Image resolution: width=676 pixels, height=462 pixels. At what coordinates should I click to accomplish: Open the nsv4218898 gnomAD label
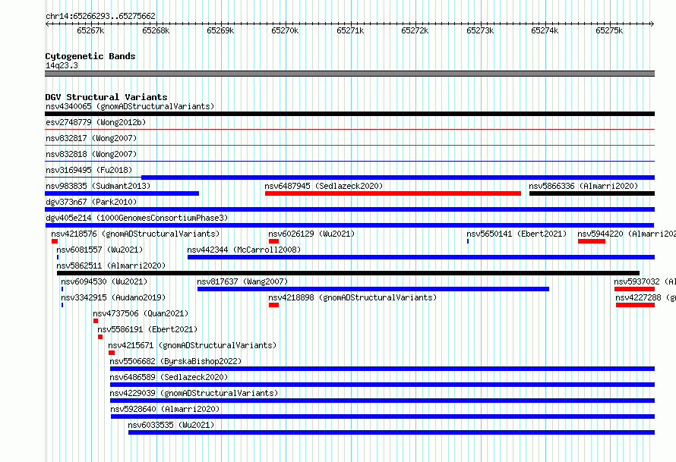[x=352, y=297]
